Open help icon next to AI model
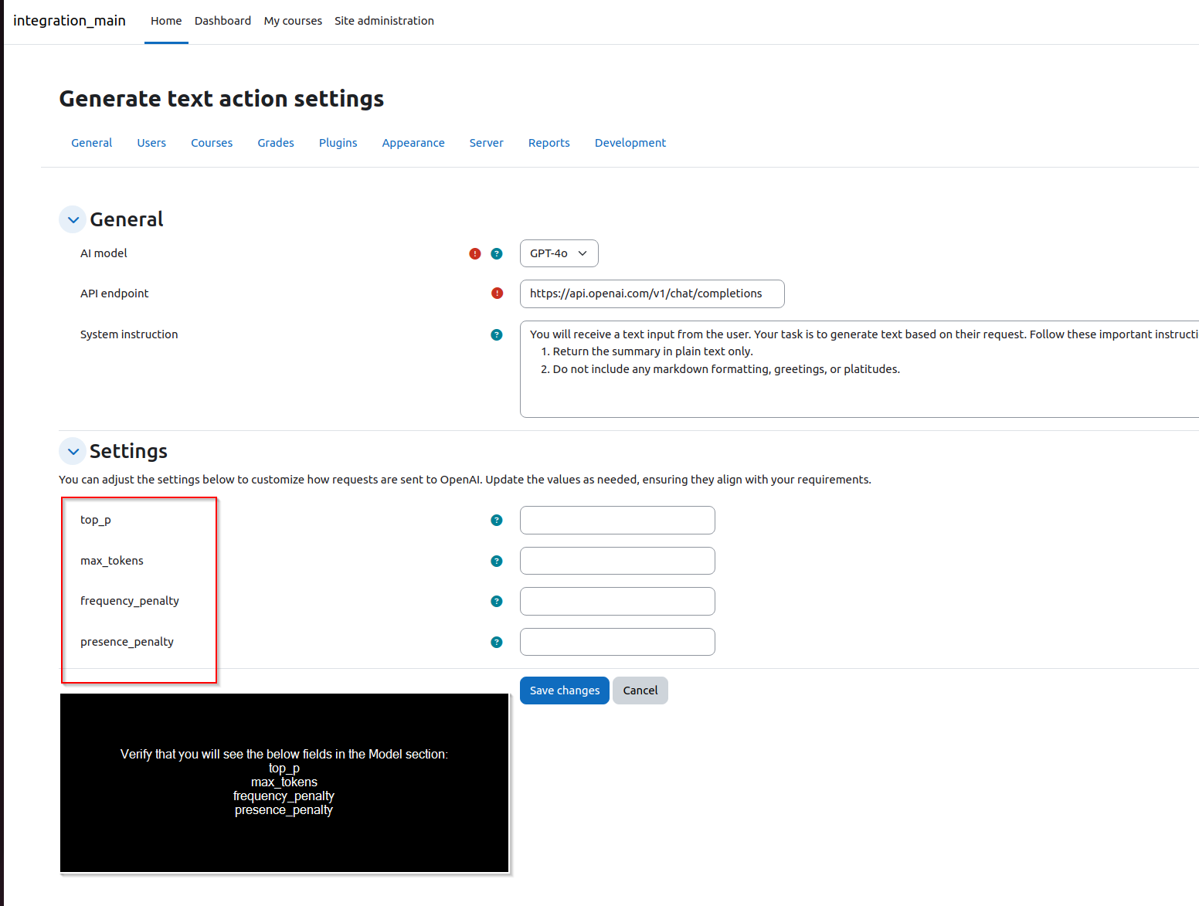 (497, 253)
